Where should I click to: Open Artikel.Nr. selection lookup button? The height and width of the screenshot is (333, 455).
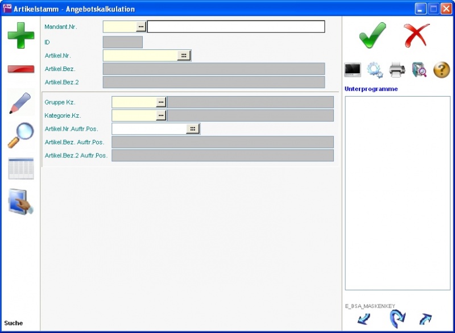[184, 56]
